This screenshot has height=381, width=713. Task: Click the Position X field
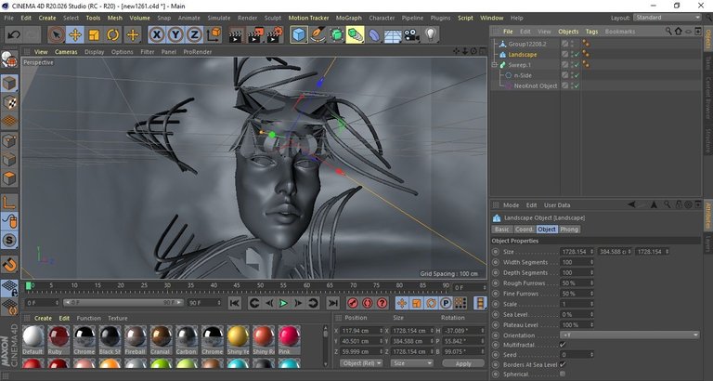[x=360, y=331]
